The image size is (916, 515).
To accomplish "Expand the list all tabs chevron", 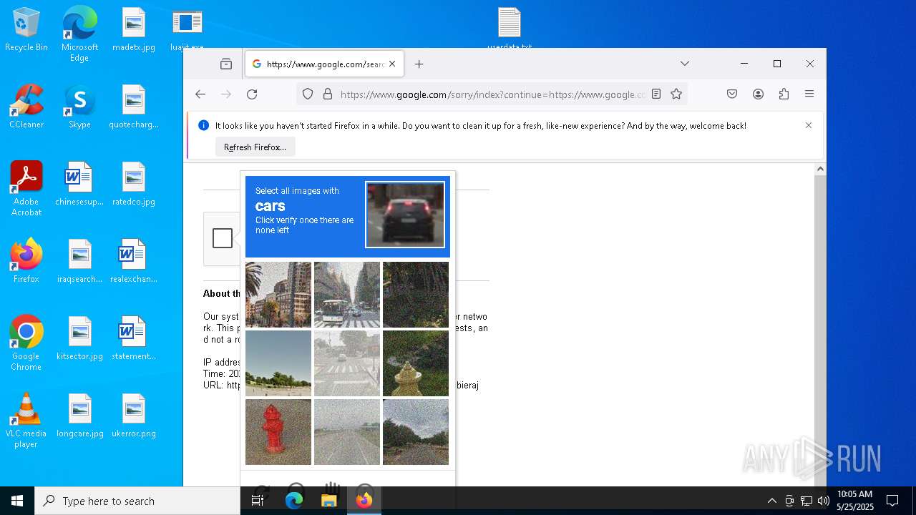I will click(x=685, y=64).
